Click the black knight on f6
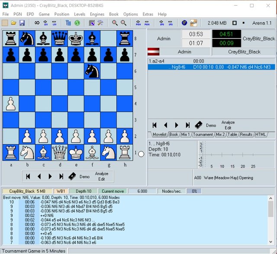Screen dimensions: 277x254 coord(92,71)
